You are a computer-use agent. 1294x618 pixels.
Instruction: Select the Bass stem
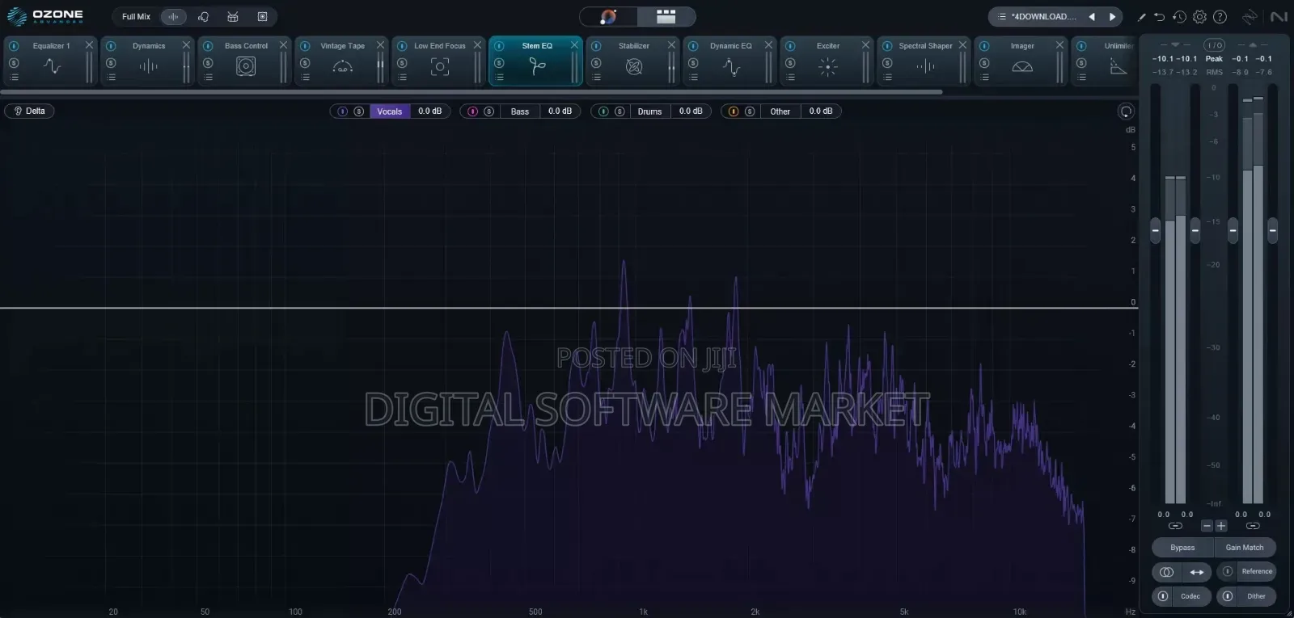tap(520, 111)
